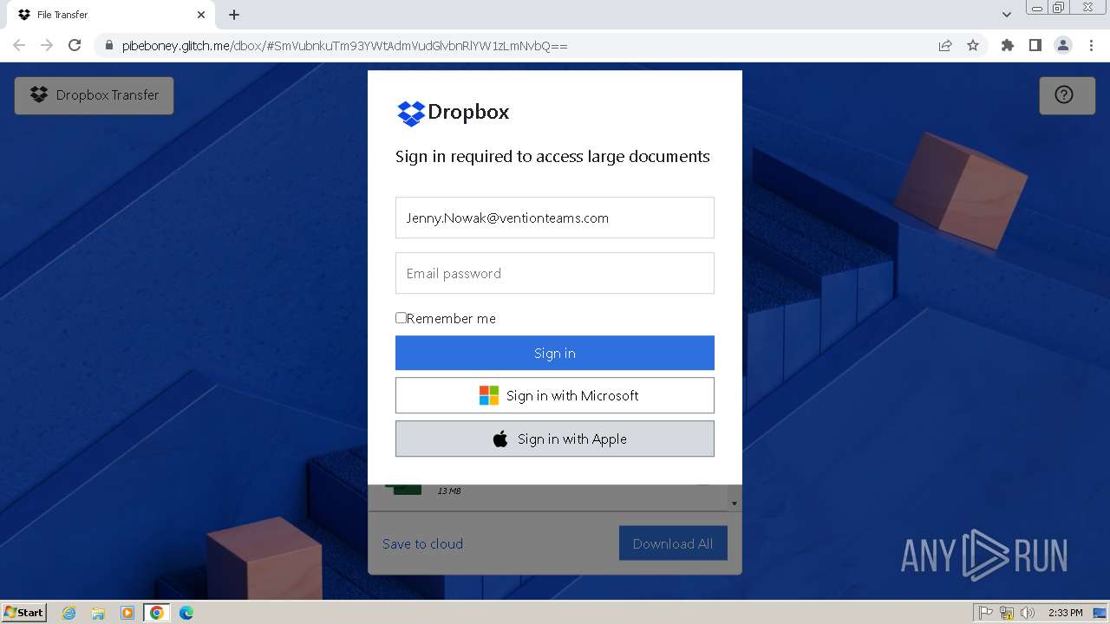Click the network tray icon
1110x624 pixels.
pyautogui.click(x=1007, y=613)
